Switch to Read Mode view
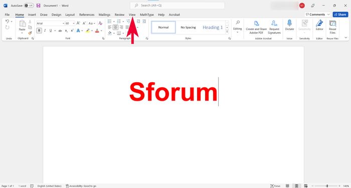 (287, 186)
